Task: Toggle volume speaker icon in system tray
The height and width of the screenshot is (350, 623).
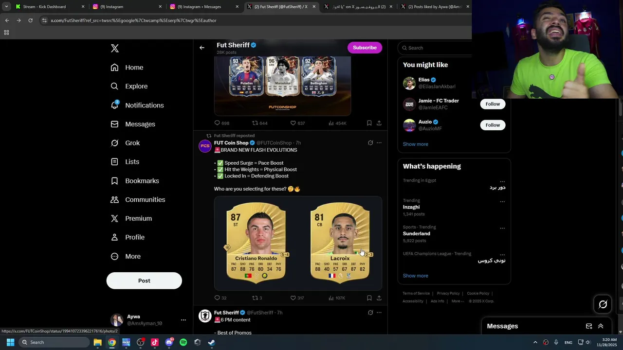Action: [x=588, y=342]
